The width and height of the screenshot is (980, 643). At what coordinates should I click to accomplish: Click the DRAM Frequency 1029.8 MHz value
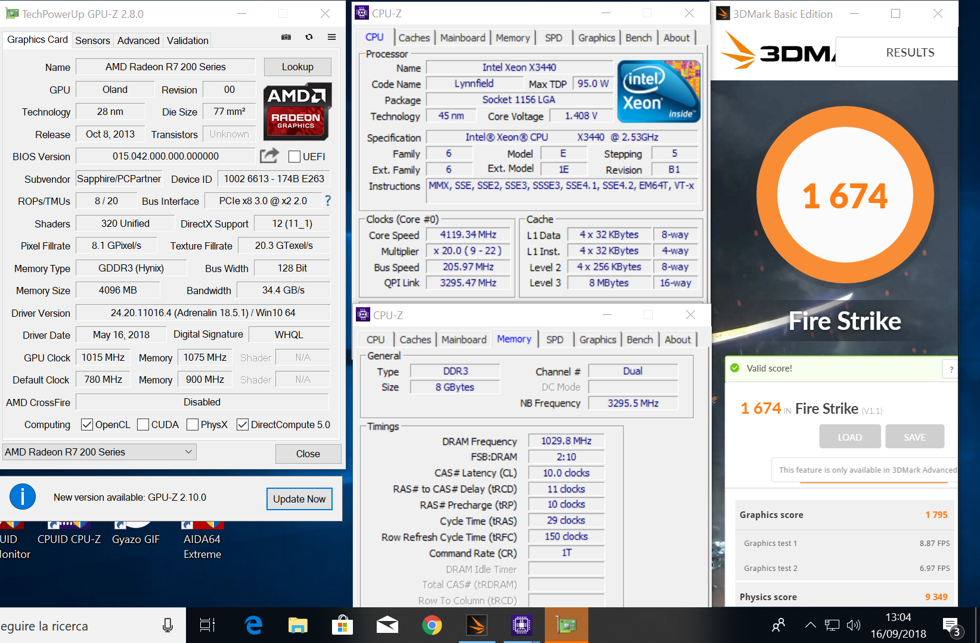point(566,441)
